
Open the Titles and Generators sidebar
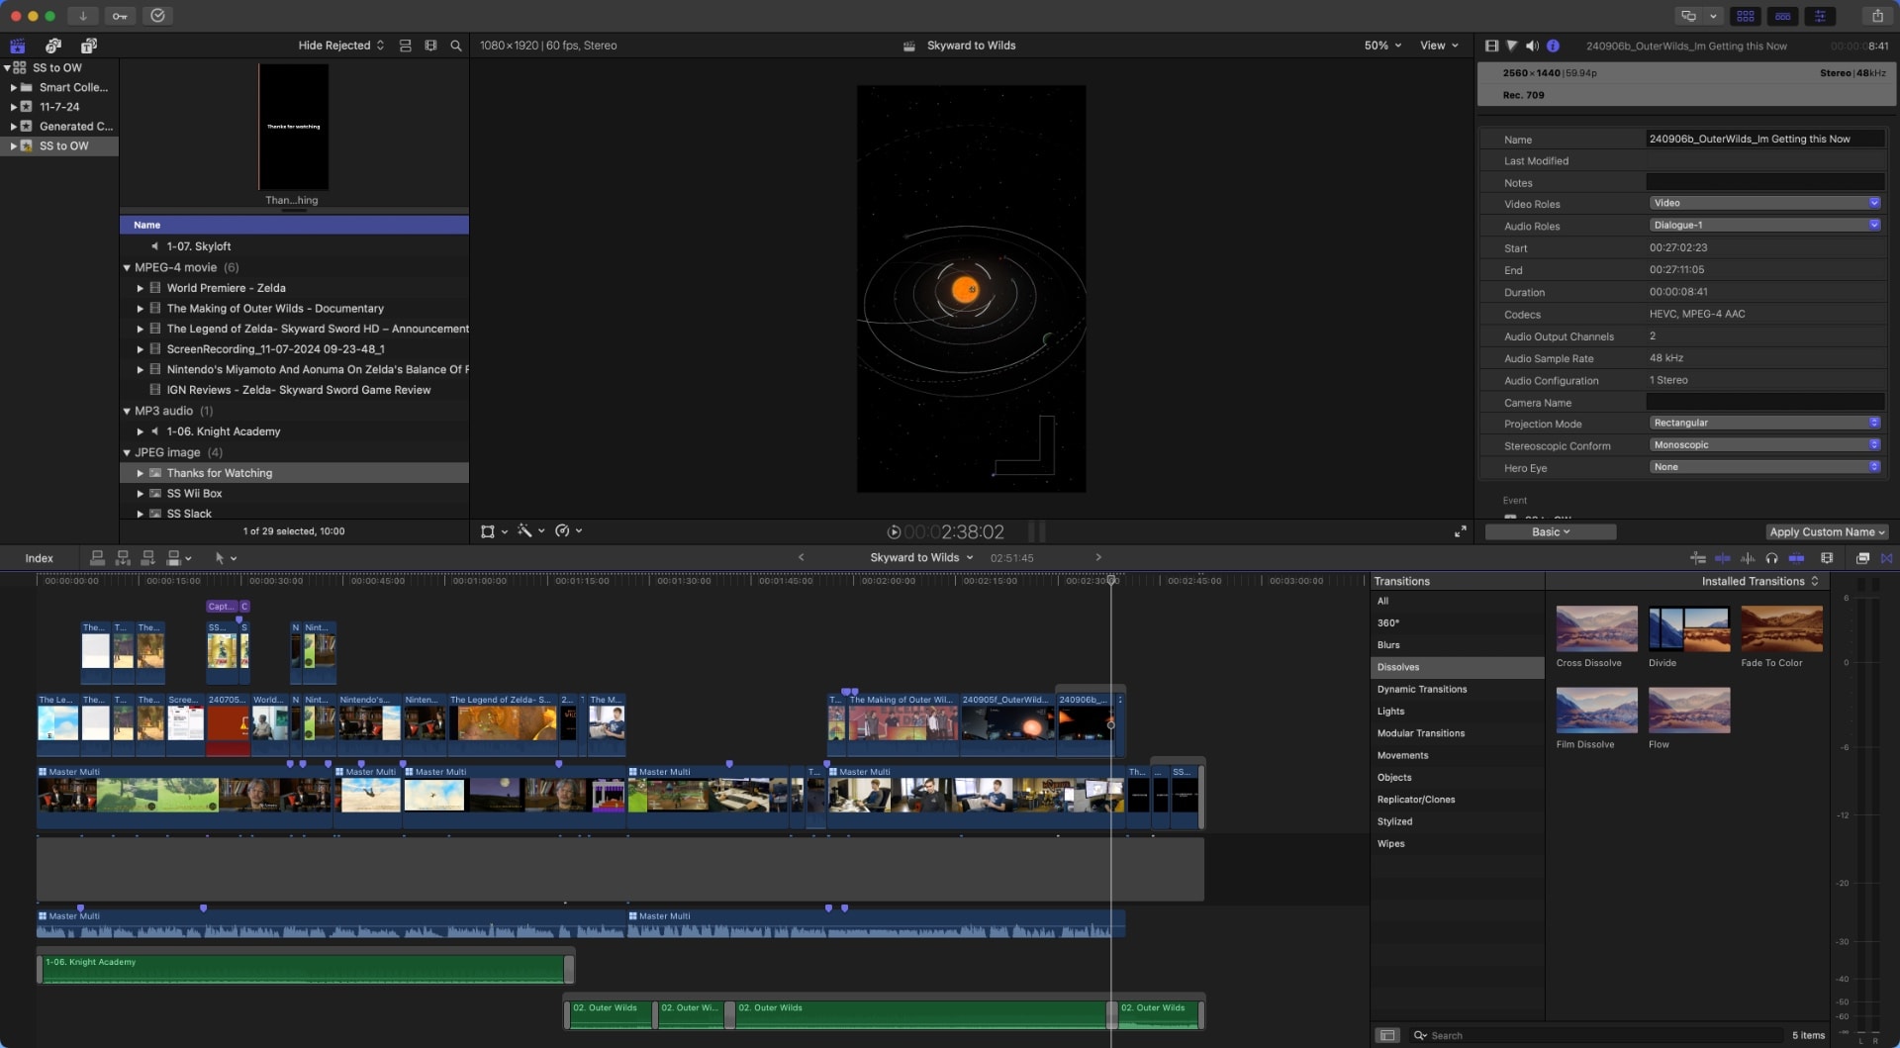tap(88, 46)
